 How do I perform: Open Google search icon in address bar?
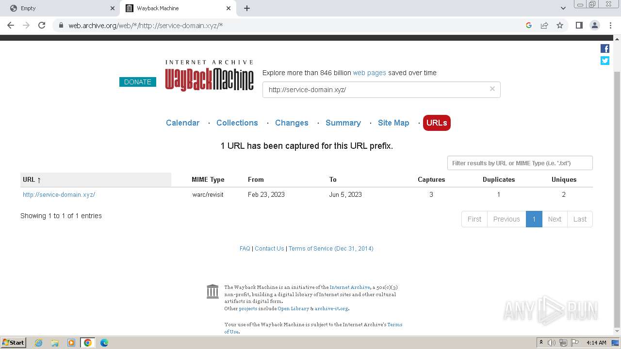click(529, 25)
